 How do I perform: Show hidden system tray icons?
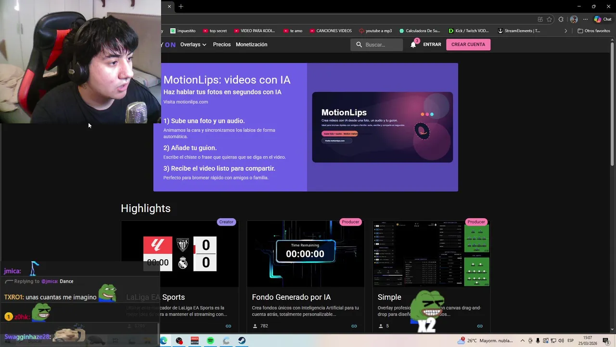point(523,341)
